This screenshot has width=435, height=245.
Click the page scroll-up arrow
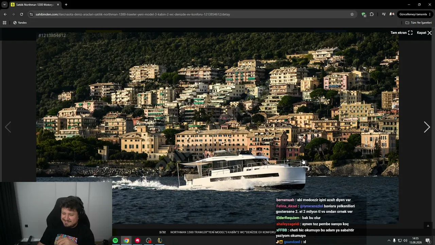[428, 226]
